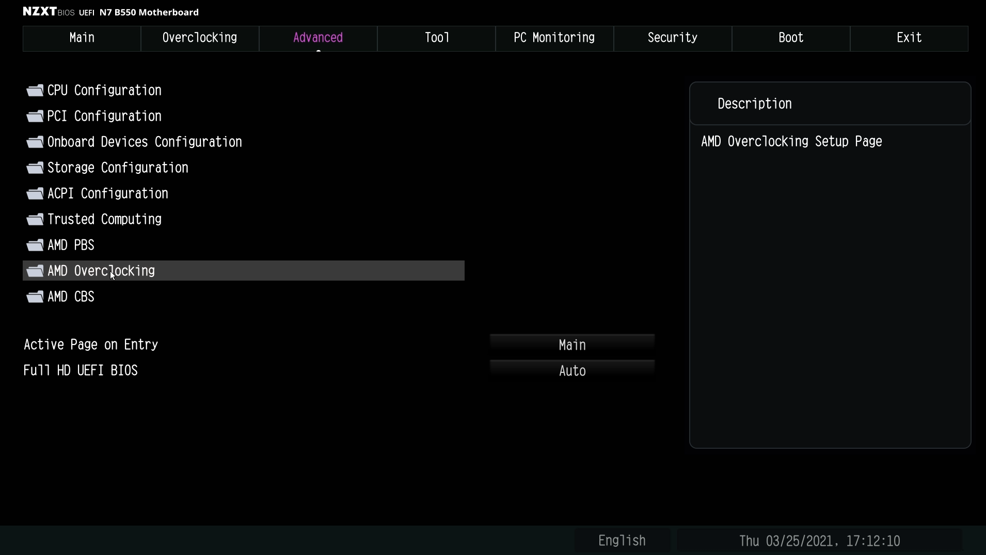Viewport: 986px width, 555px height.
Task: Click the Trusted Computing folder icon
Action: click(x=35, y=220)
